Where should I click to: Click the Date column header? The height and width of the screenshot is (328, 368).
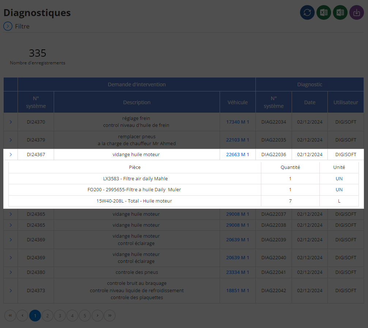pos(310,102)
